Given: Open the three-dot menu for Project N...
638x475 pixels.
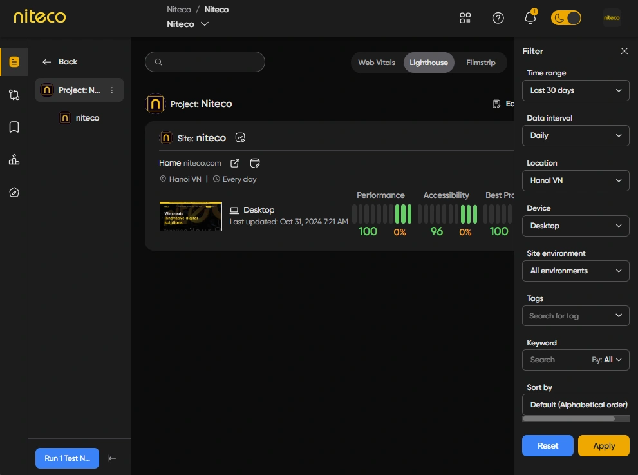Looking at the screenshot, I should 112,90.
